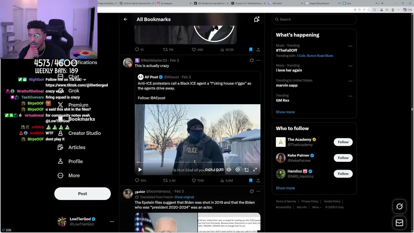Open Bookmarks in the sidebar
The image size is (414, 233).
76,119
